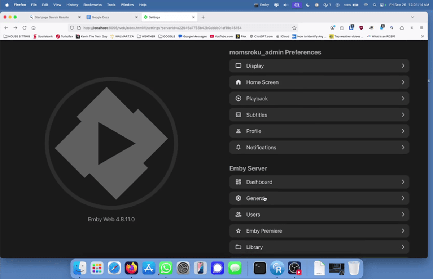The width and height of the screenshot is (433, 279).
Task: Open the HOUSE SITTING bookmark folder
Action: (17, 36)
